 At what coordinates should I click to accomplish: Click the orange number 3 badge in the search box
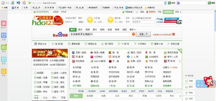133,34
